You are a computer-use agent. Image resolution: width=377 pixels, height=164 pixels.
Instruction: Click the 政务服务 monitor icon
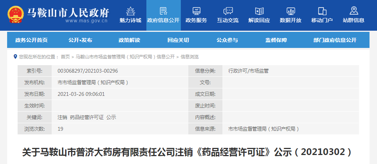pyautogui.click(x=196, y=11)
